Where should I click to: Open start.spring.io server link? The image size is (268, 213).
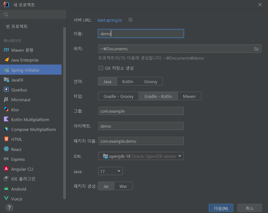pyautogui.click(x=110, y=20)
